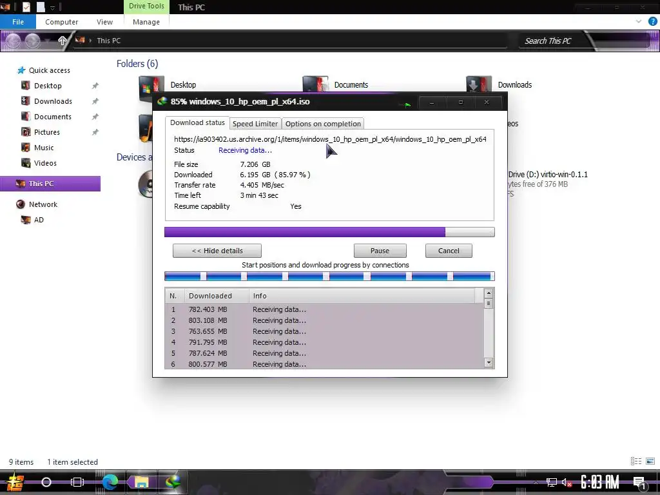Select connection row 6 with 800.577 MB
The width and height of the screenshot is (660, 495).
324,364
